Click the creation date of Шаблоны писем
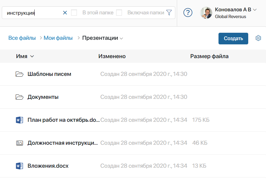266x183 pixels. tap(144, 74)
